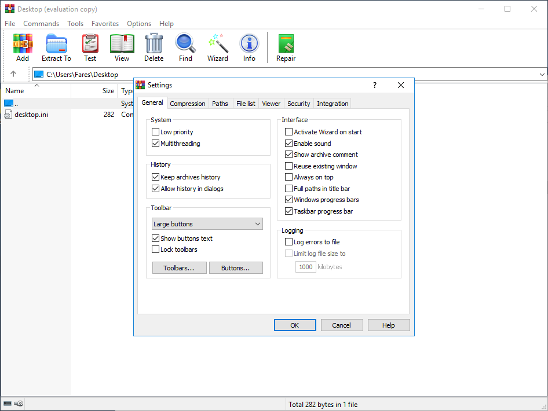Select the desktop.ini file name
The width and height of the screenshot is (548, 411).
(x=31, y=115)
